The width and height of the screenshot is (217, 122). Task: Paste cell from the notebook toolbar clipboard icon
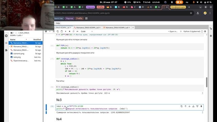pyautogui.click(x=62, y=32)
